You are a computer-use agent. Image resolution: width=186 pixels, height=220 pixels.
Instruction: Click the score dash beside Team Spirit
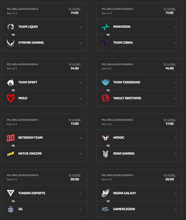81,82
